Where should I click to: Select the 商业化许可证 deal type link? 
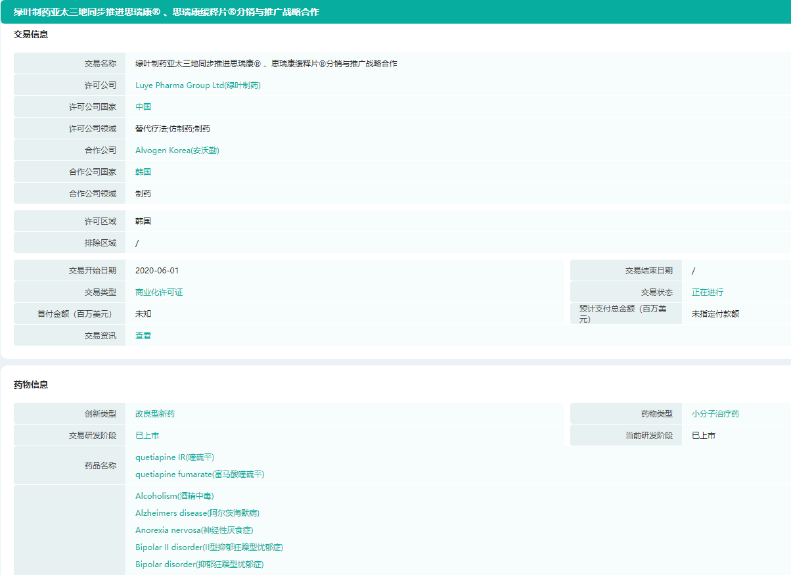coord(159,292)
